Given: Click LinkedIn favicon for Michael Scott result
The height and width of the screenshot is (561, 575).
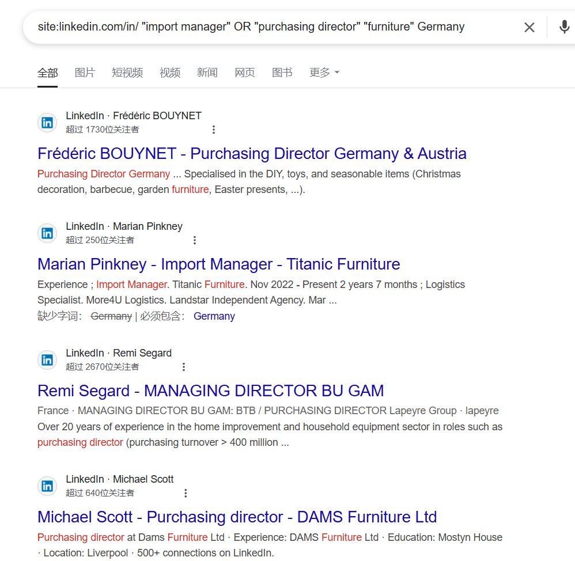Looking at the screenshot, I should [47, 486].
